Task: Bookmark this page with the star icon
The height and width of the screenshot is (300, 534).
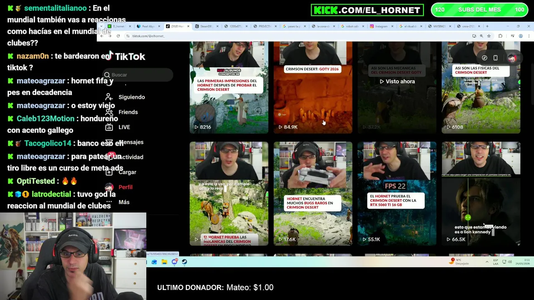Action: 489,36
